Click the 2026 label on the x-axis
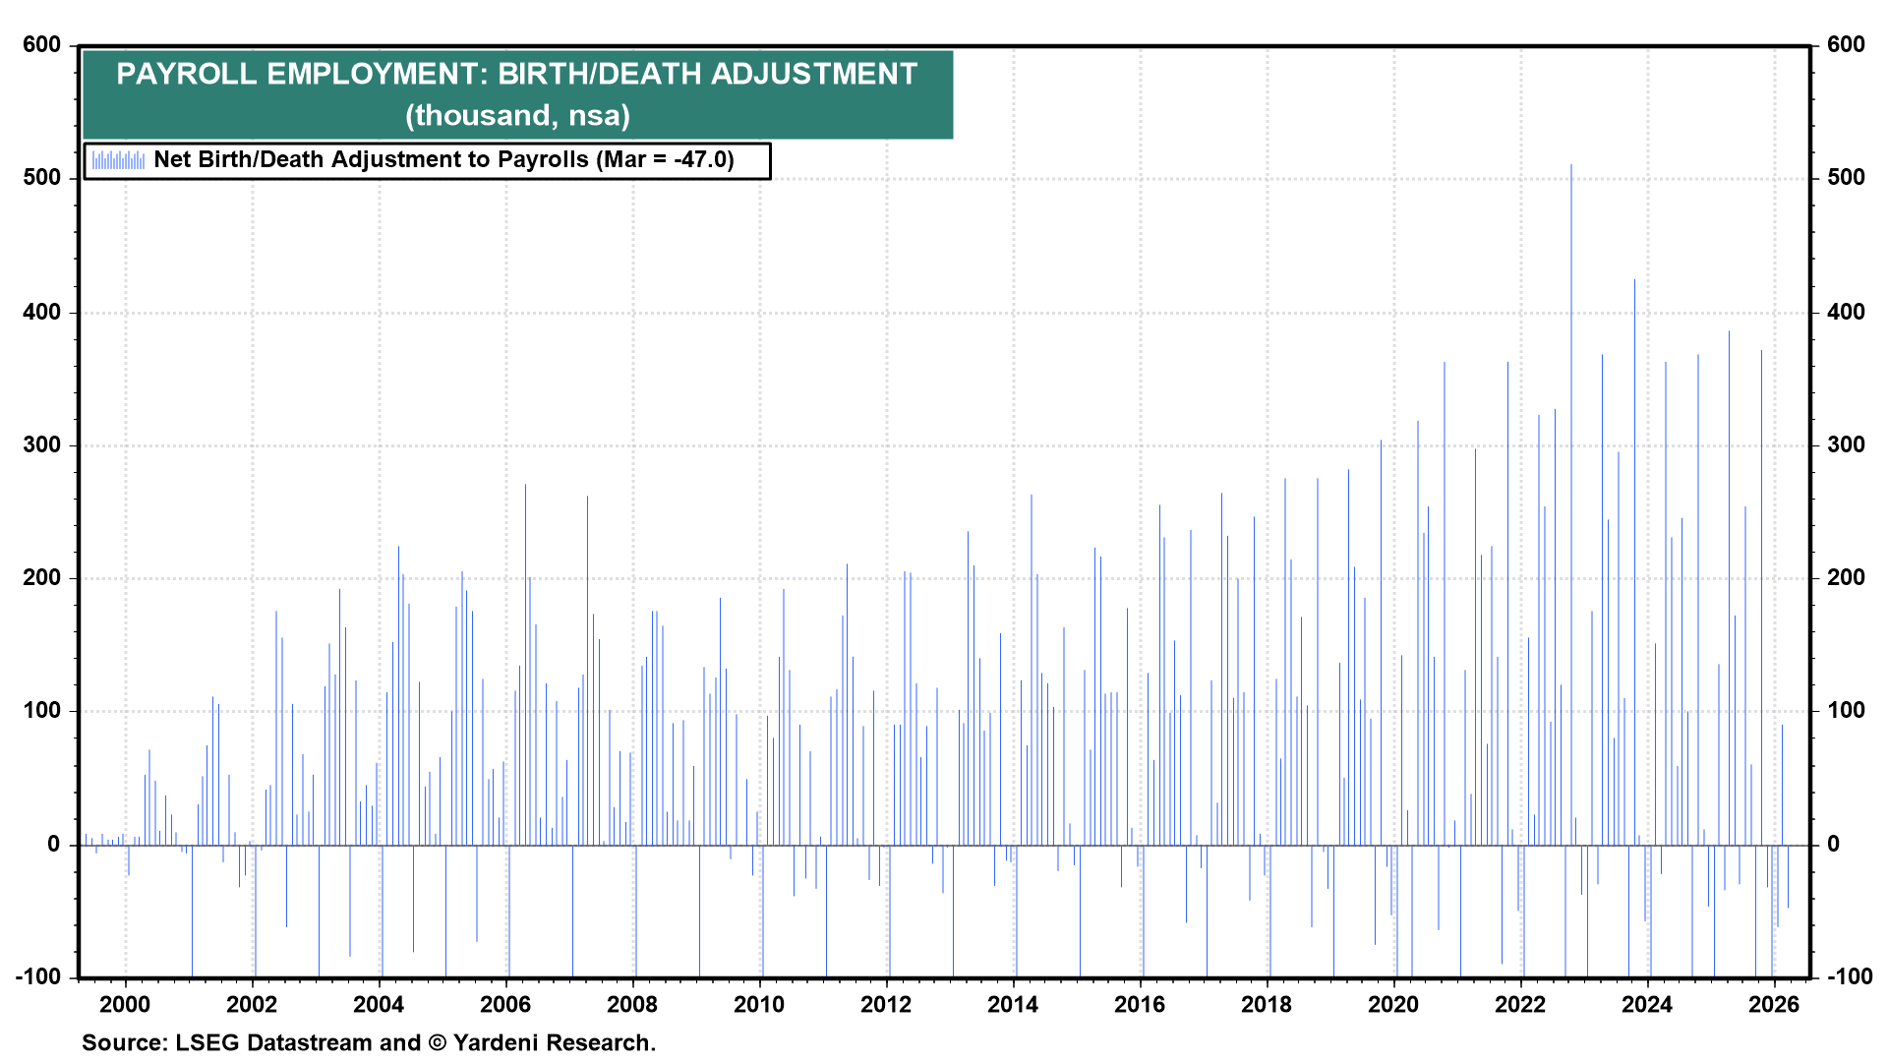Screen dimensions: 1888x1062 (1775, 1005)
